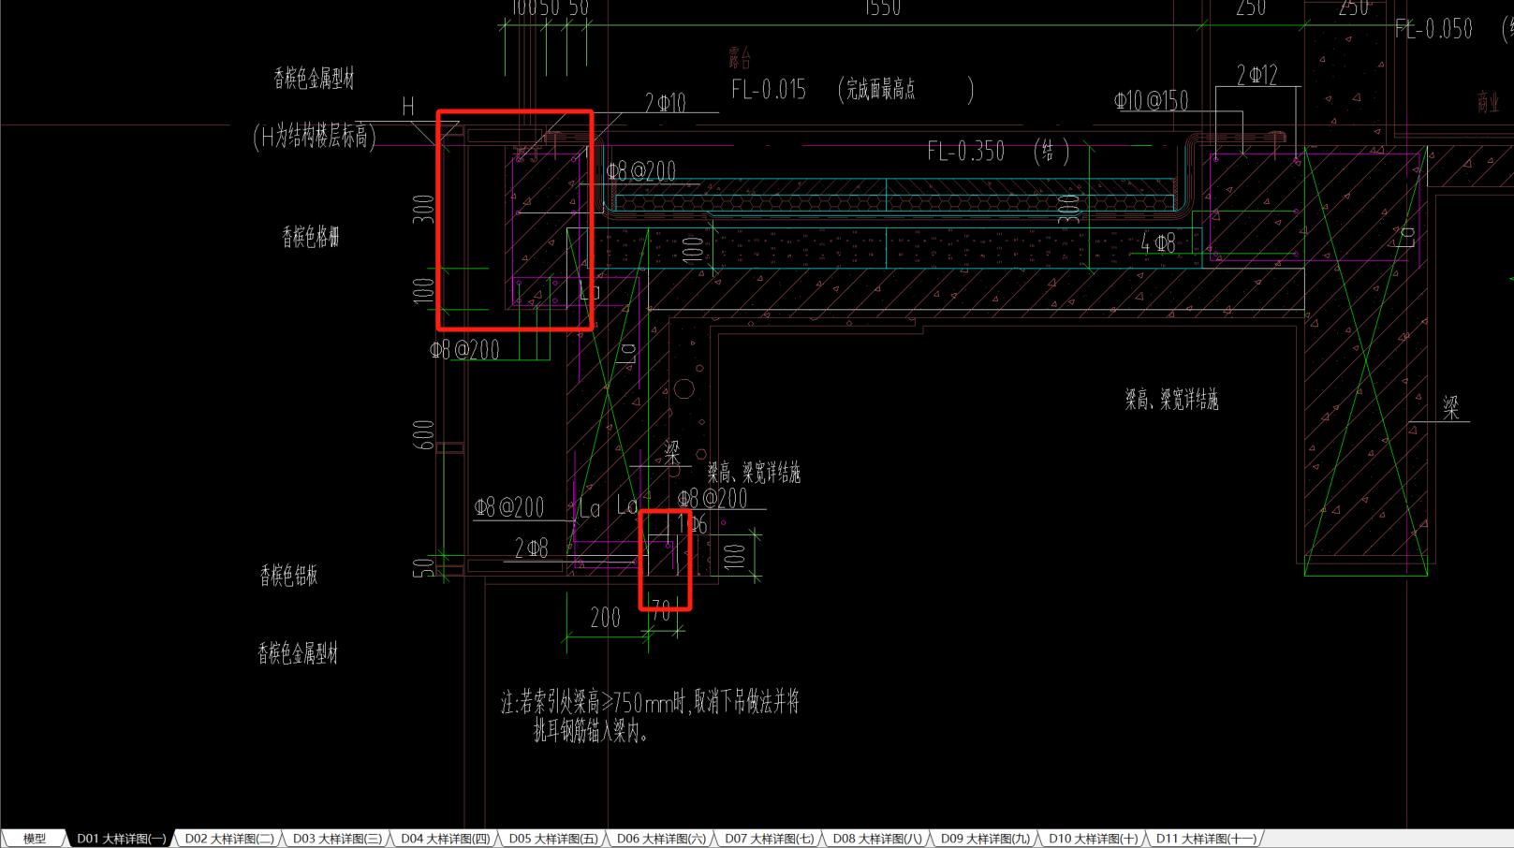Switch to D08 大样详图(八) tab
Screen dimensions: 1514x848
tap(877, 839)
